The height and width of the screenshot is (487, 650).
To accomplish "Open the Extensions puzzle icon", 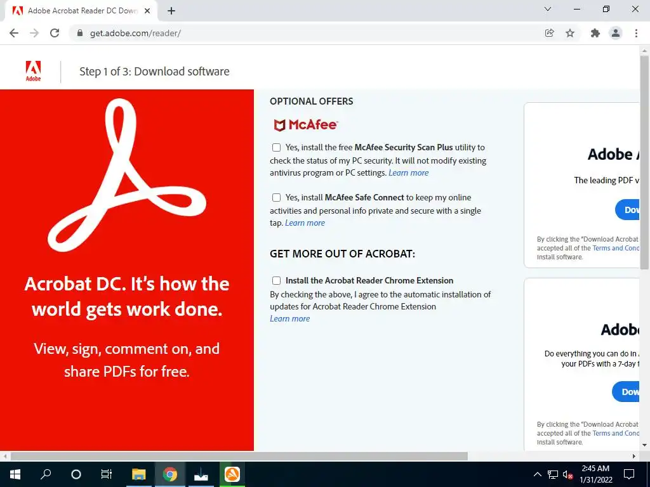I will pyautogui.click(x=595, y=33).
